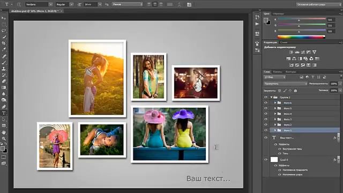Hide the Фото 3 group
This screenshot has height=193, width=343.
tap(266, 119)
